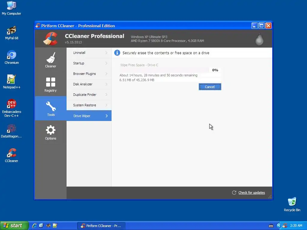Select Recycle Bin desktop icon
Viewport: 307px width, 230px height.
(292, 205)
